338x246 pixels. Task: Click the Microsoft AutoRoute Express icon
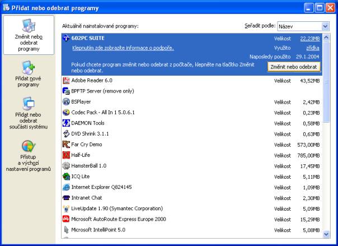(x=66, y=219)
